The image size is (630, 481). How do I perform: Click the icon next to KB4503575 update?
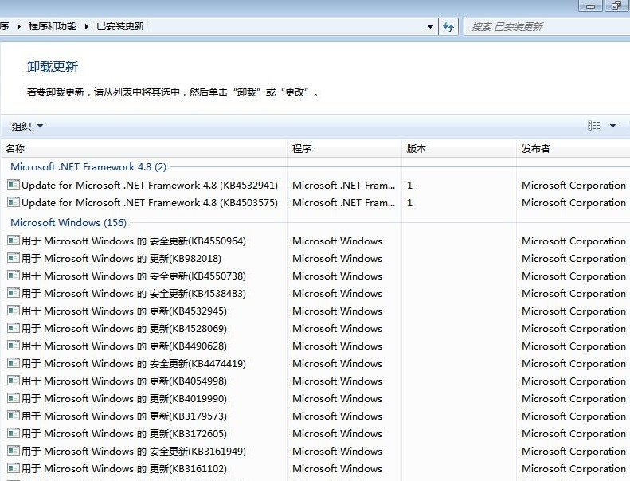(13, 202)
